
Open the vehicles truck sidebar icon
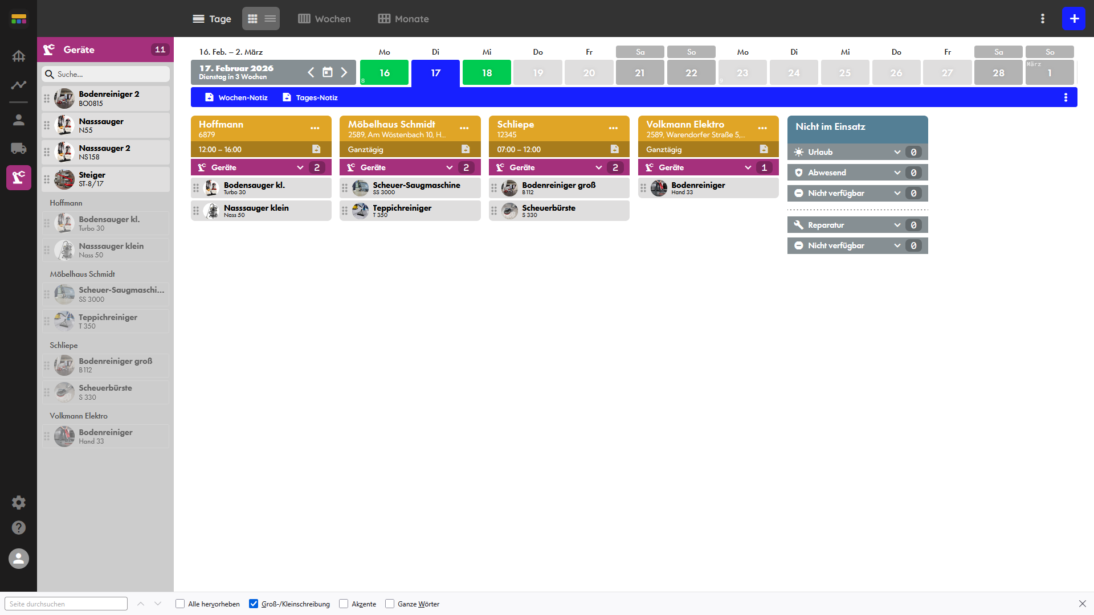[x=18, y=149]
